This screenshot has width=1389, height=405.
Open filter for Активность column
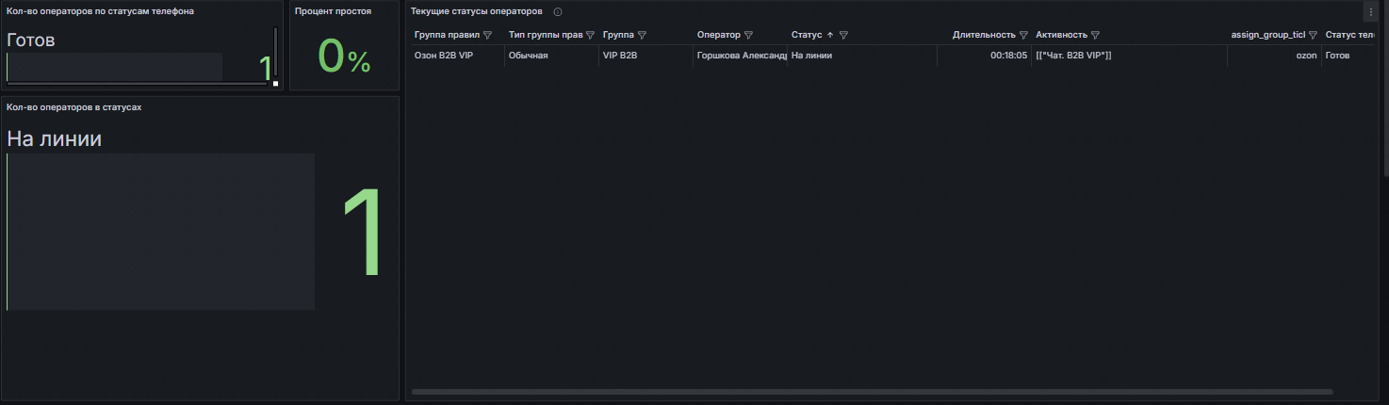[x=1095, y=35]
